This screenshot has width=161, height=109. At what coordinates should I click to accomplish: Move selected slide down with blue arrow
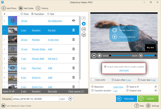pos(84,24)
